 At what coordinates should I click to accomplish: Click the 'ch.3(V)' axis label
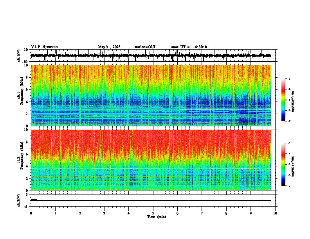click(x=19, y=200)
